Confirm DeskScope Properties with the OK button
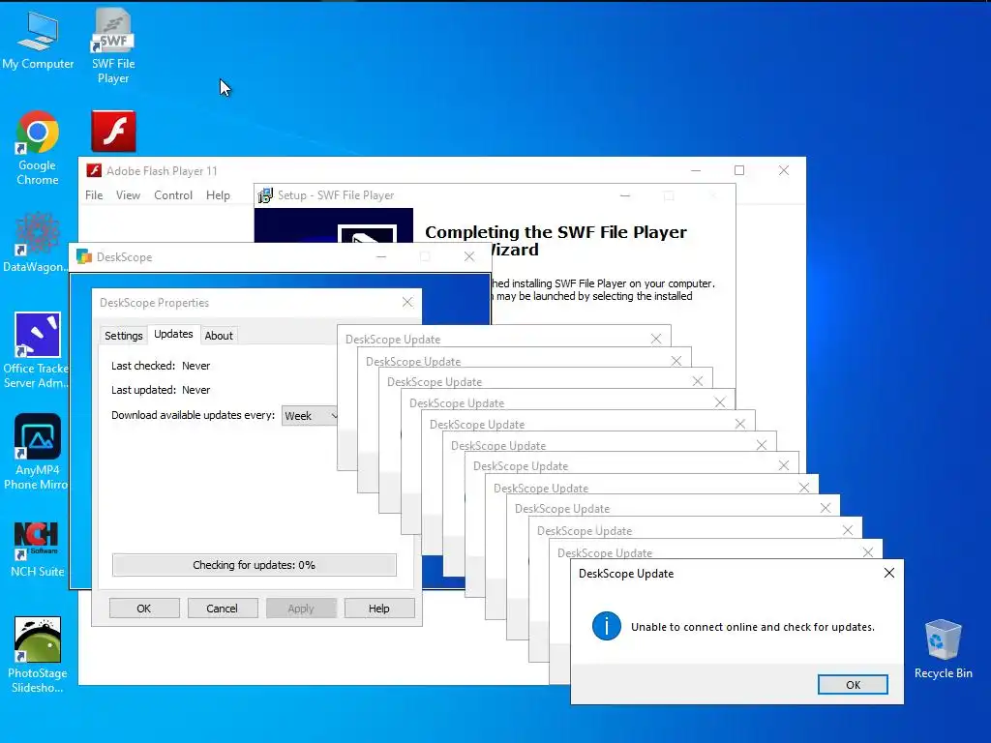 click(x=144, y=609)
